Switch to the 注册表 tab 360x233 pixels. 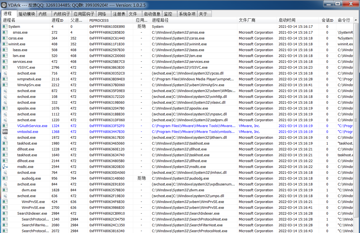119,14
